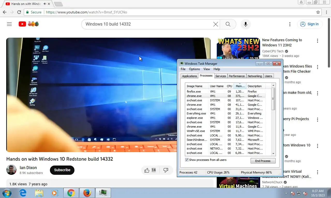Open Ian Dixon channel avatar
Image resolution: width=331 pixels, height=198 pixels.
pyautogui.click(x=11, y=170)
